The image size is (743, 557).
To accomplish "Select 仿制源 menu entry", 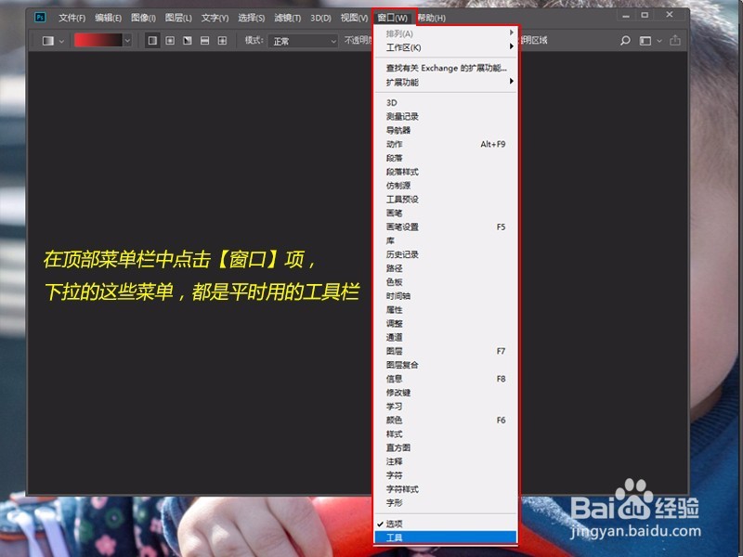I will 446,185.
